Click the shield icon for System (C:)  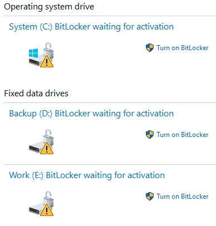pyautogui.click(x=150, y=48)
